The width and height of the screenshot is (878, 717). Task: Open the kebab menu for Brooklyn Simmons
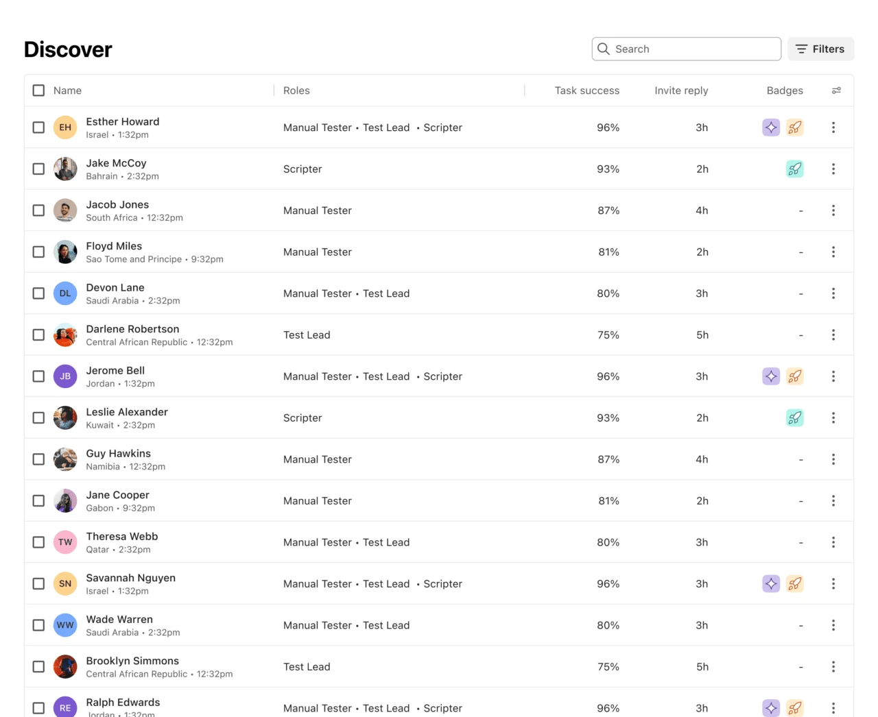coord(833,666)
